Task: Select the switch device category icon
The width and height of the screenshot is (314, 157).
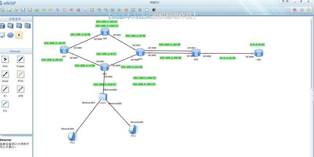Action: pos(11,26)
